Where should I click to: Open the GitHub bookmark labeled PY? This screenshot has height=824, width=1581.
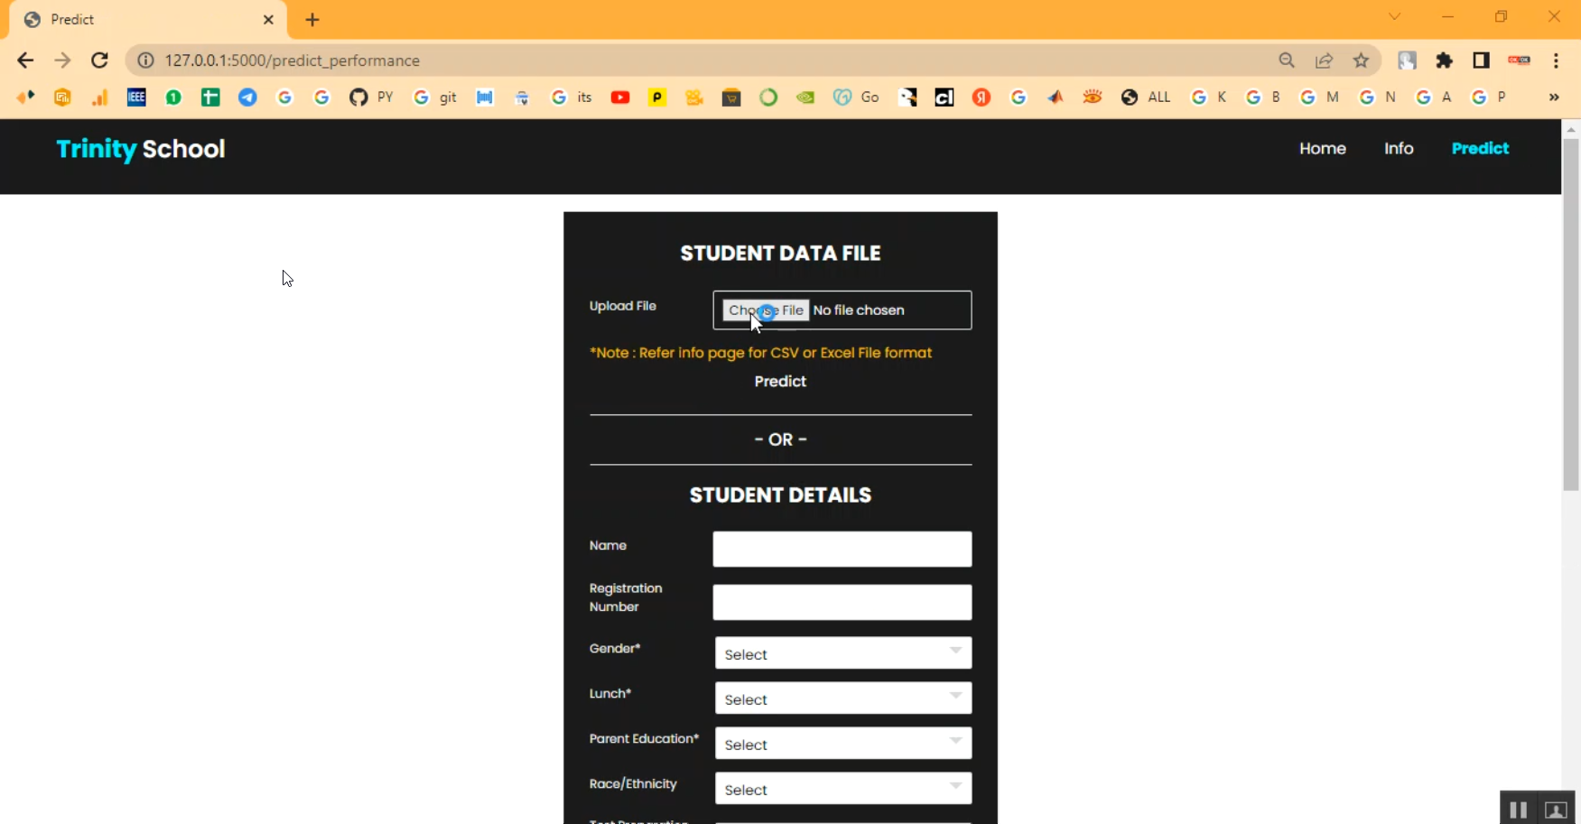point(371,97)
